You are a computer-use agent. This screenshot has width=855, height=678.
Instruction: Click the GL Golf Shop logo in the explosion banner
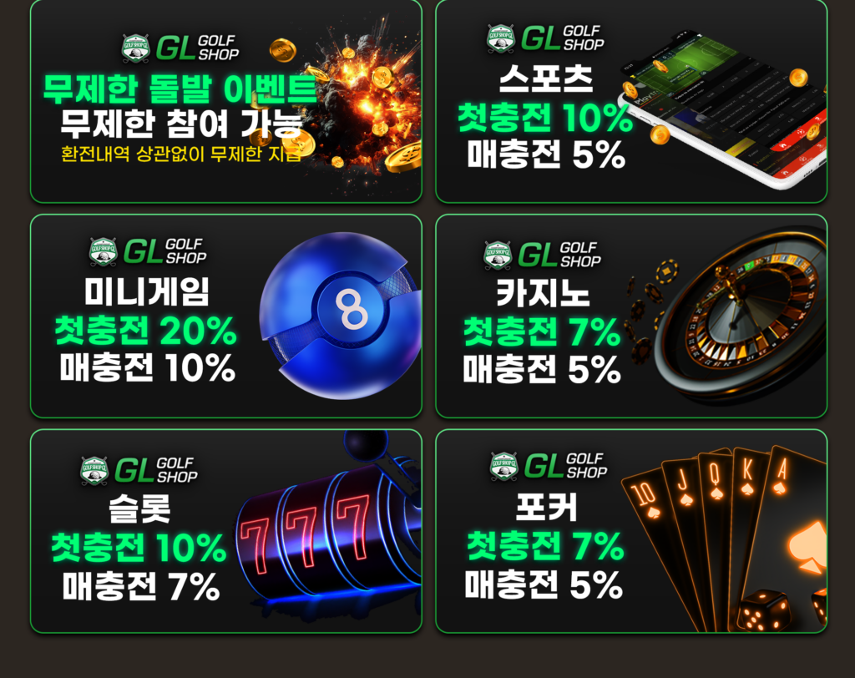pos(180,48)
